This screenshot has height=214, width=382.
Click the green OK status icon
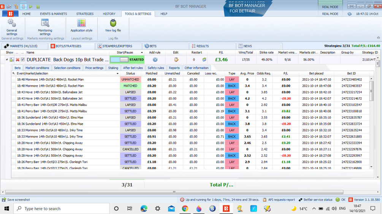point(338,200)
